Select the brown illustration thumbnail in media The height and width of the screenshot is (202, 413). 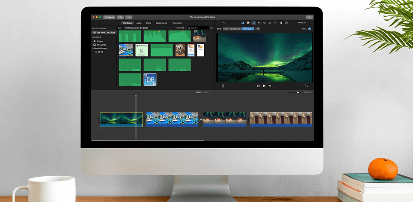pyautogui.click(x=180, y=50)
